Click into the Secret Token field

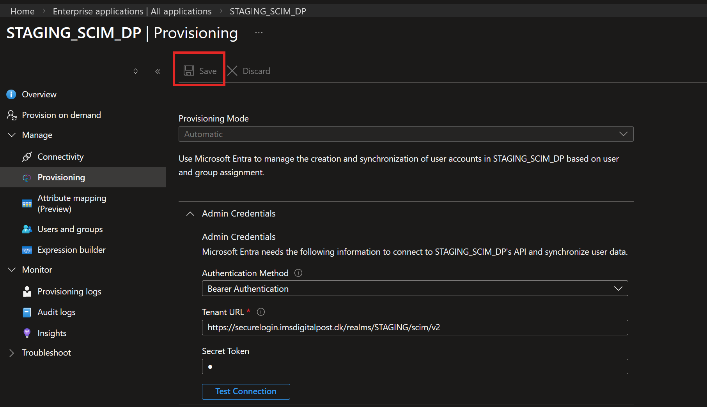click(415, 366)
